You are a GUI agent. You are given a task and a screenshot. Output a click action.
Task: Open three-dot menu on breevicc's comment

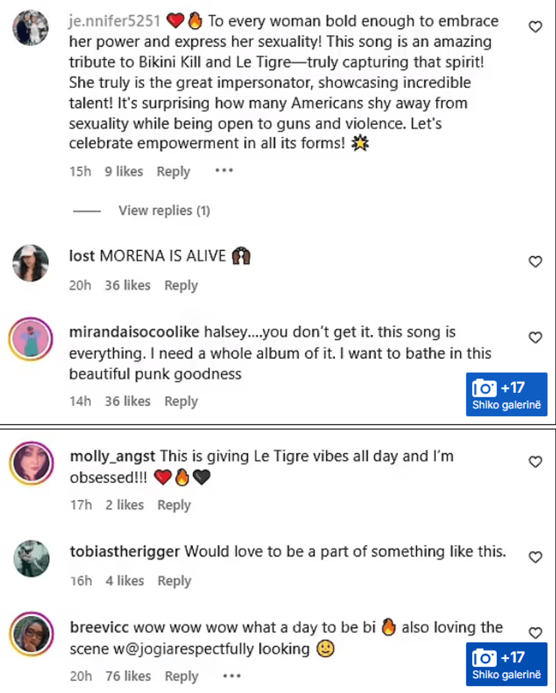pyautogui.click(x=232, y=676)
